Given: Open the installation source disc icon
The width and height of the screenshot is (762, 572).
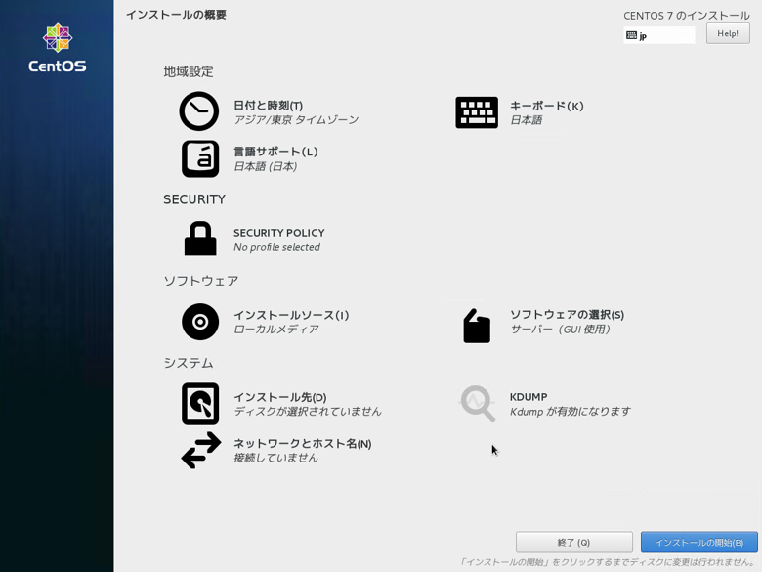Looking at the screenshot, I should pos(200,322).
